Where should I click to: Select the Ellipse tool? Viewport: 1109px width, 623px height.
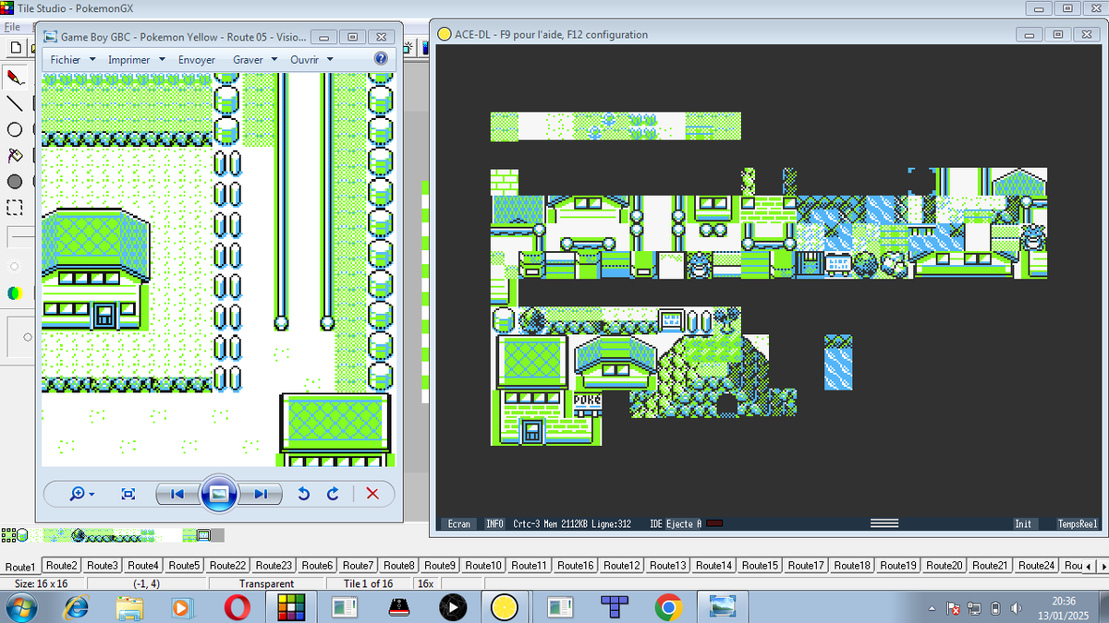[x=13, y=129]
